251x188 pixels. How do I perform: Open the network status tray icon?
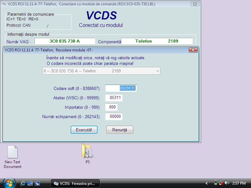[221, 183]
